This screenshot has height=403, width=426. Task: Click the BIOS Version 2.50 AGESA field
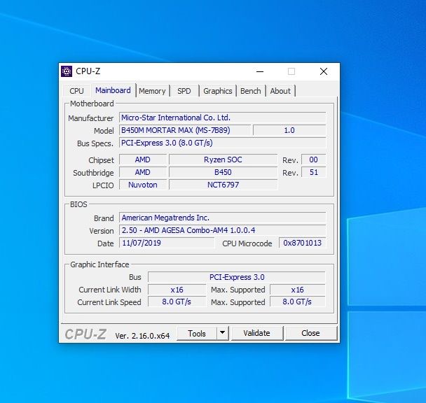click(x=222, y=230)
